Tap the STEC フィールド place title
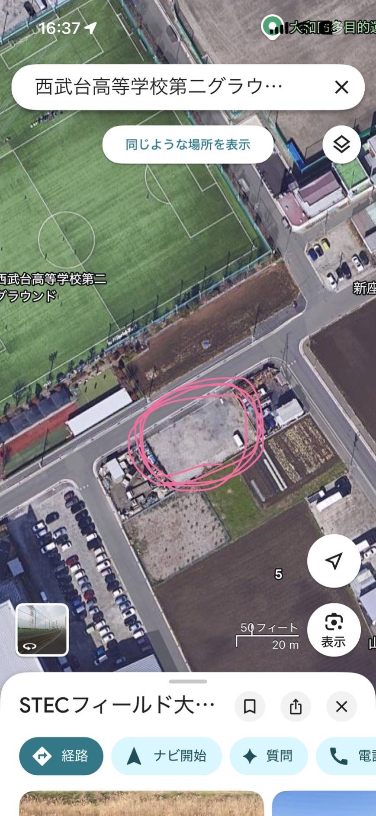 pyautogui.click(x=117, y=706)
